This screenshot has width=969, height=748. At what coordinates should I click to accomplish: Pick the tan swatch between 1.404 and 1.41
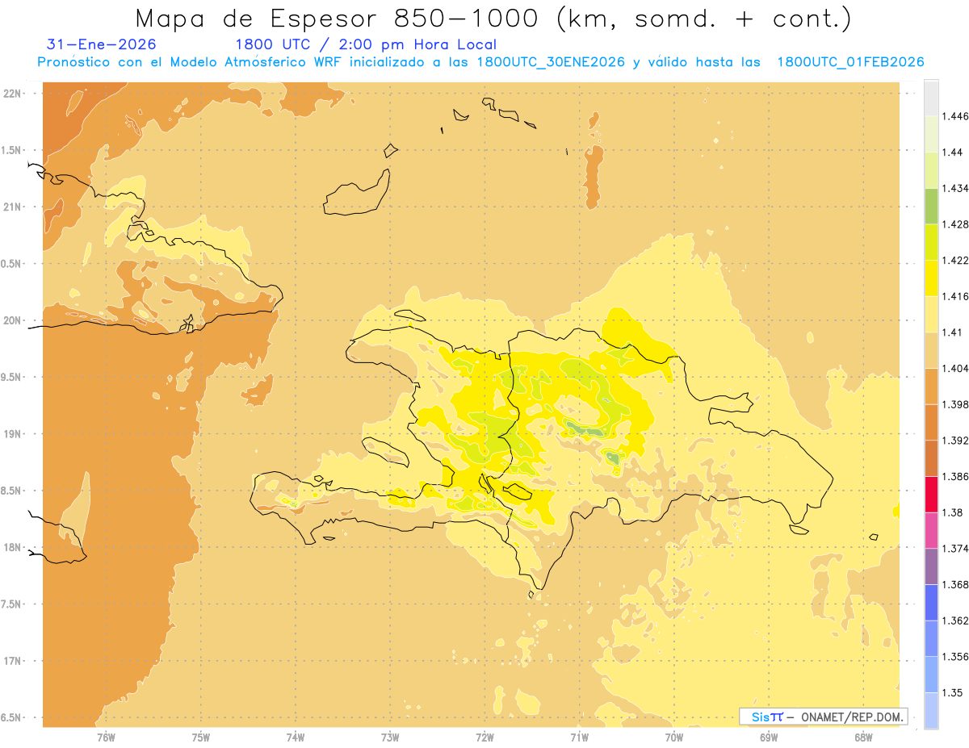[x=931, y=350]
